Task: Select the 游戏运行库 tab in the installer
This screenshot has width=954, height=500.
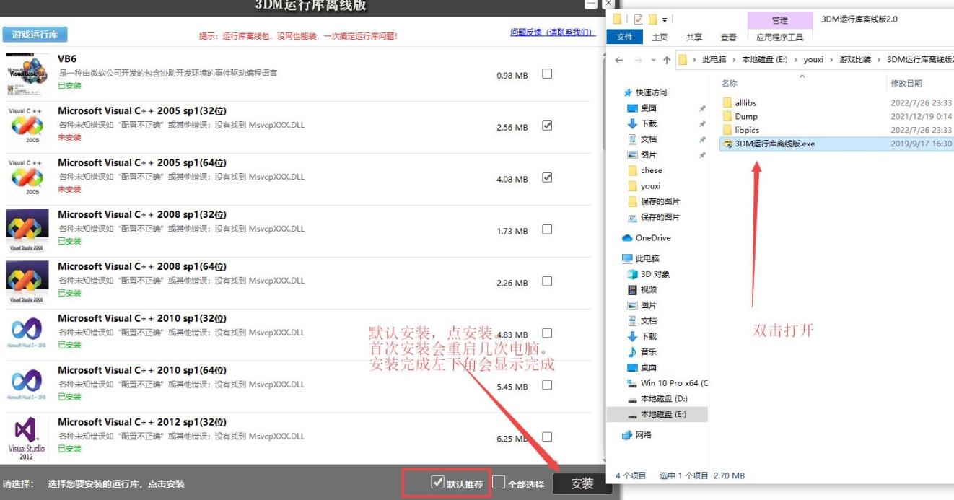Action: (35, 34)
